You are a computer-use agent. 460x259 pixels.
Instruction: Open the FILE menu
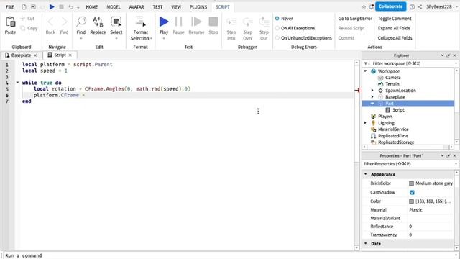(9, 6)
